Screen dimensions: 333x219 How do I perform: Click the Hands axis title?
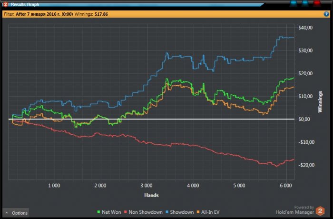(x=151, y=195)
